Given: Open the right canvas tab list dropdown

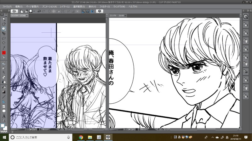Looking at the screenshot, I should pyautogui.click(x=241, y=15).
